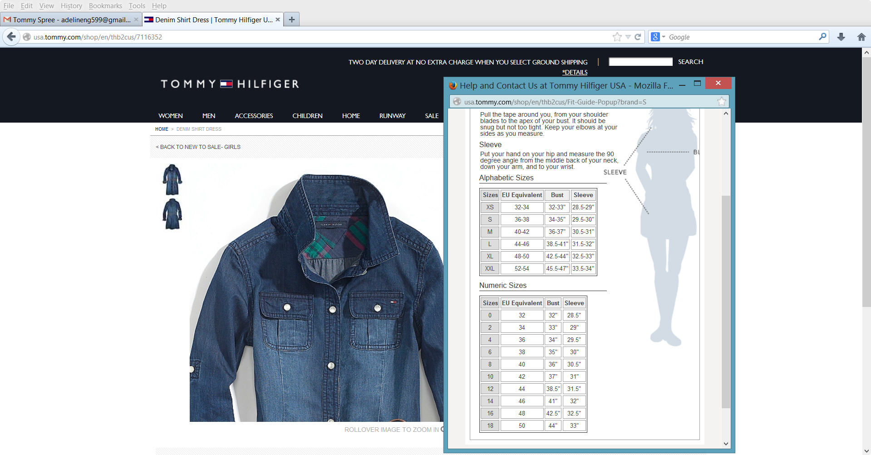Click the popup address bar globe icon
This screenshot has height=455, width=871.
point(457,102)
